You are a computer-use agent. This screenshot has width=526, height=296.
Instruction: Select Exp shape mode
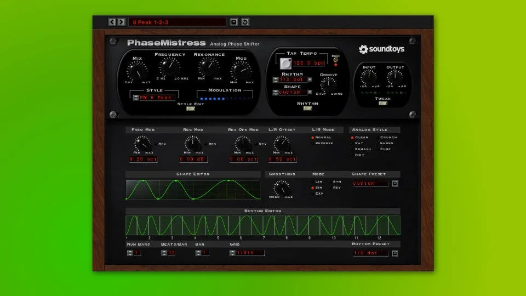(x=313, y=193)
